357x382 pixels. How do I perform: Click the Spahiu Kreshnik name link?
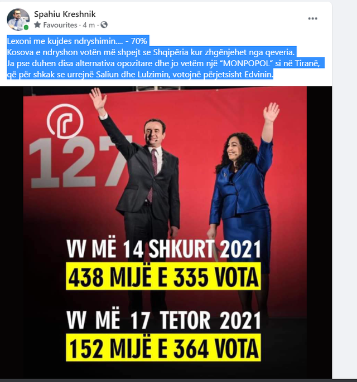(x=65, y=14)
